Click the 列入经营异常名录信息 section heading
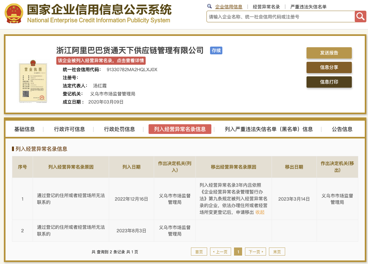368x264 pixels. coord(41,149)
